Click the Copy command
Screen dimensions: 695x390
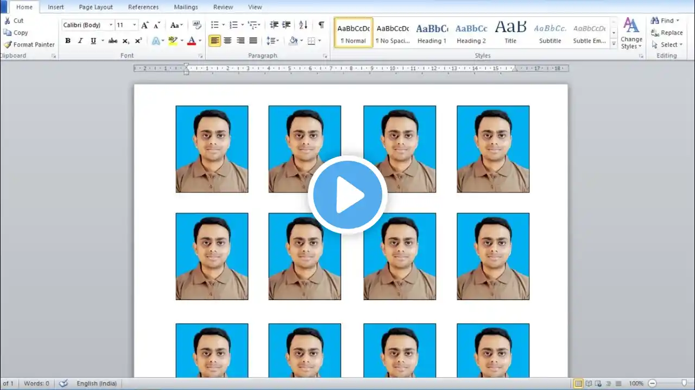click(x=15, y=32)
